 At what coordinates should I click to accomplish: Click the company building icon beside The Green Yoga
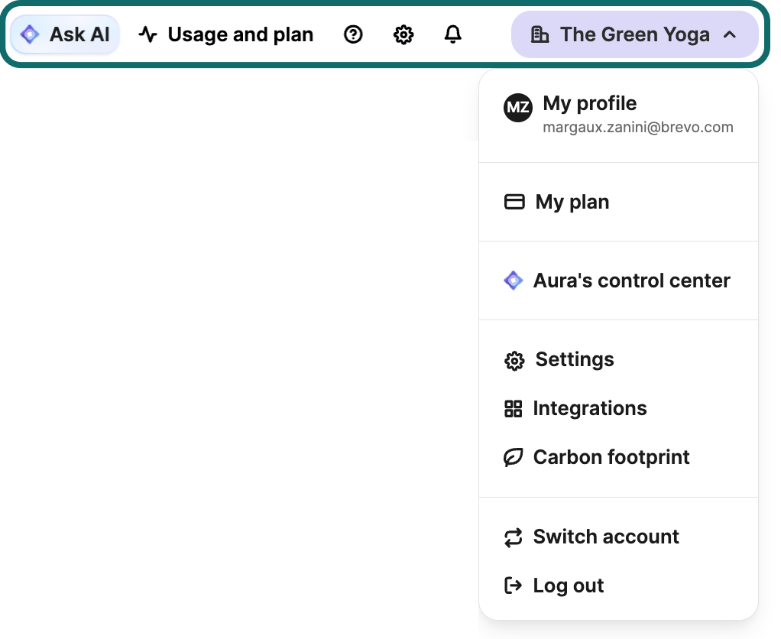pyautogui.click(x=542, y=34)
